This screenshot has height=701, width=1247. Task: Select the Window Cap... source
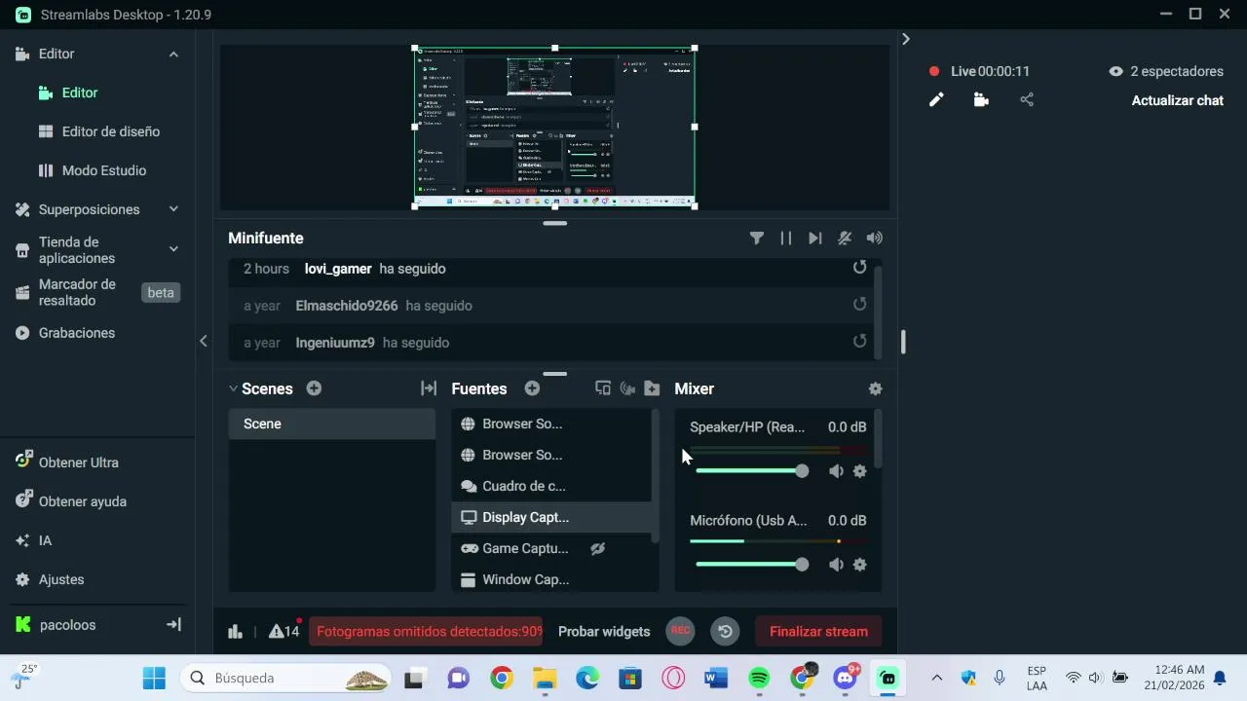[552, 579]
